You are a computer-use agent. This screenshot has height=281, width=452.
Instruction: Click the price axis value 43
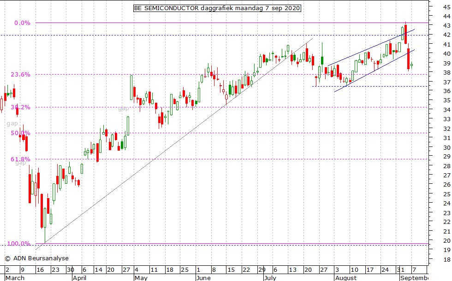[x=447, y=26]
